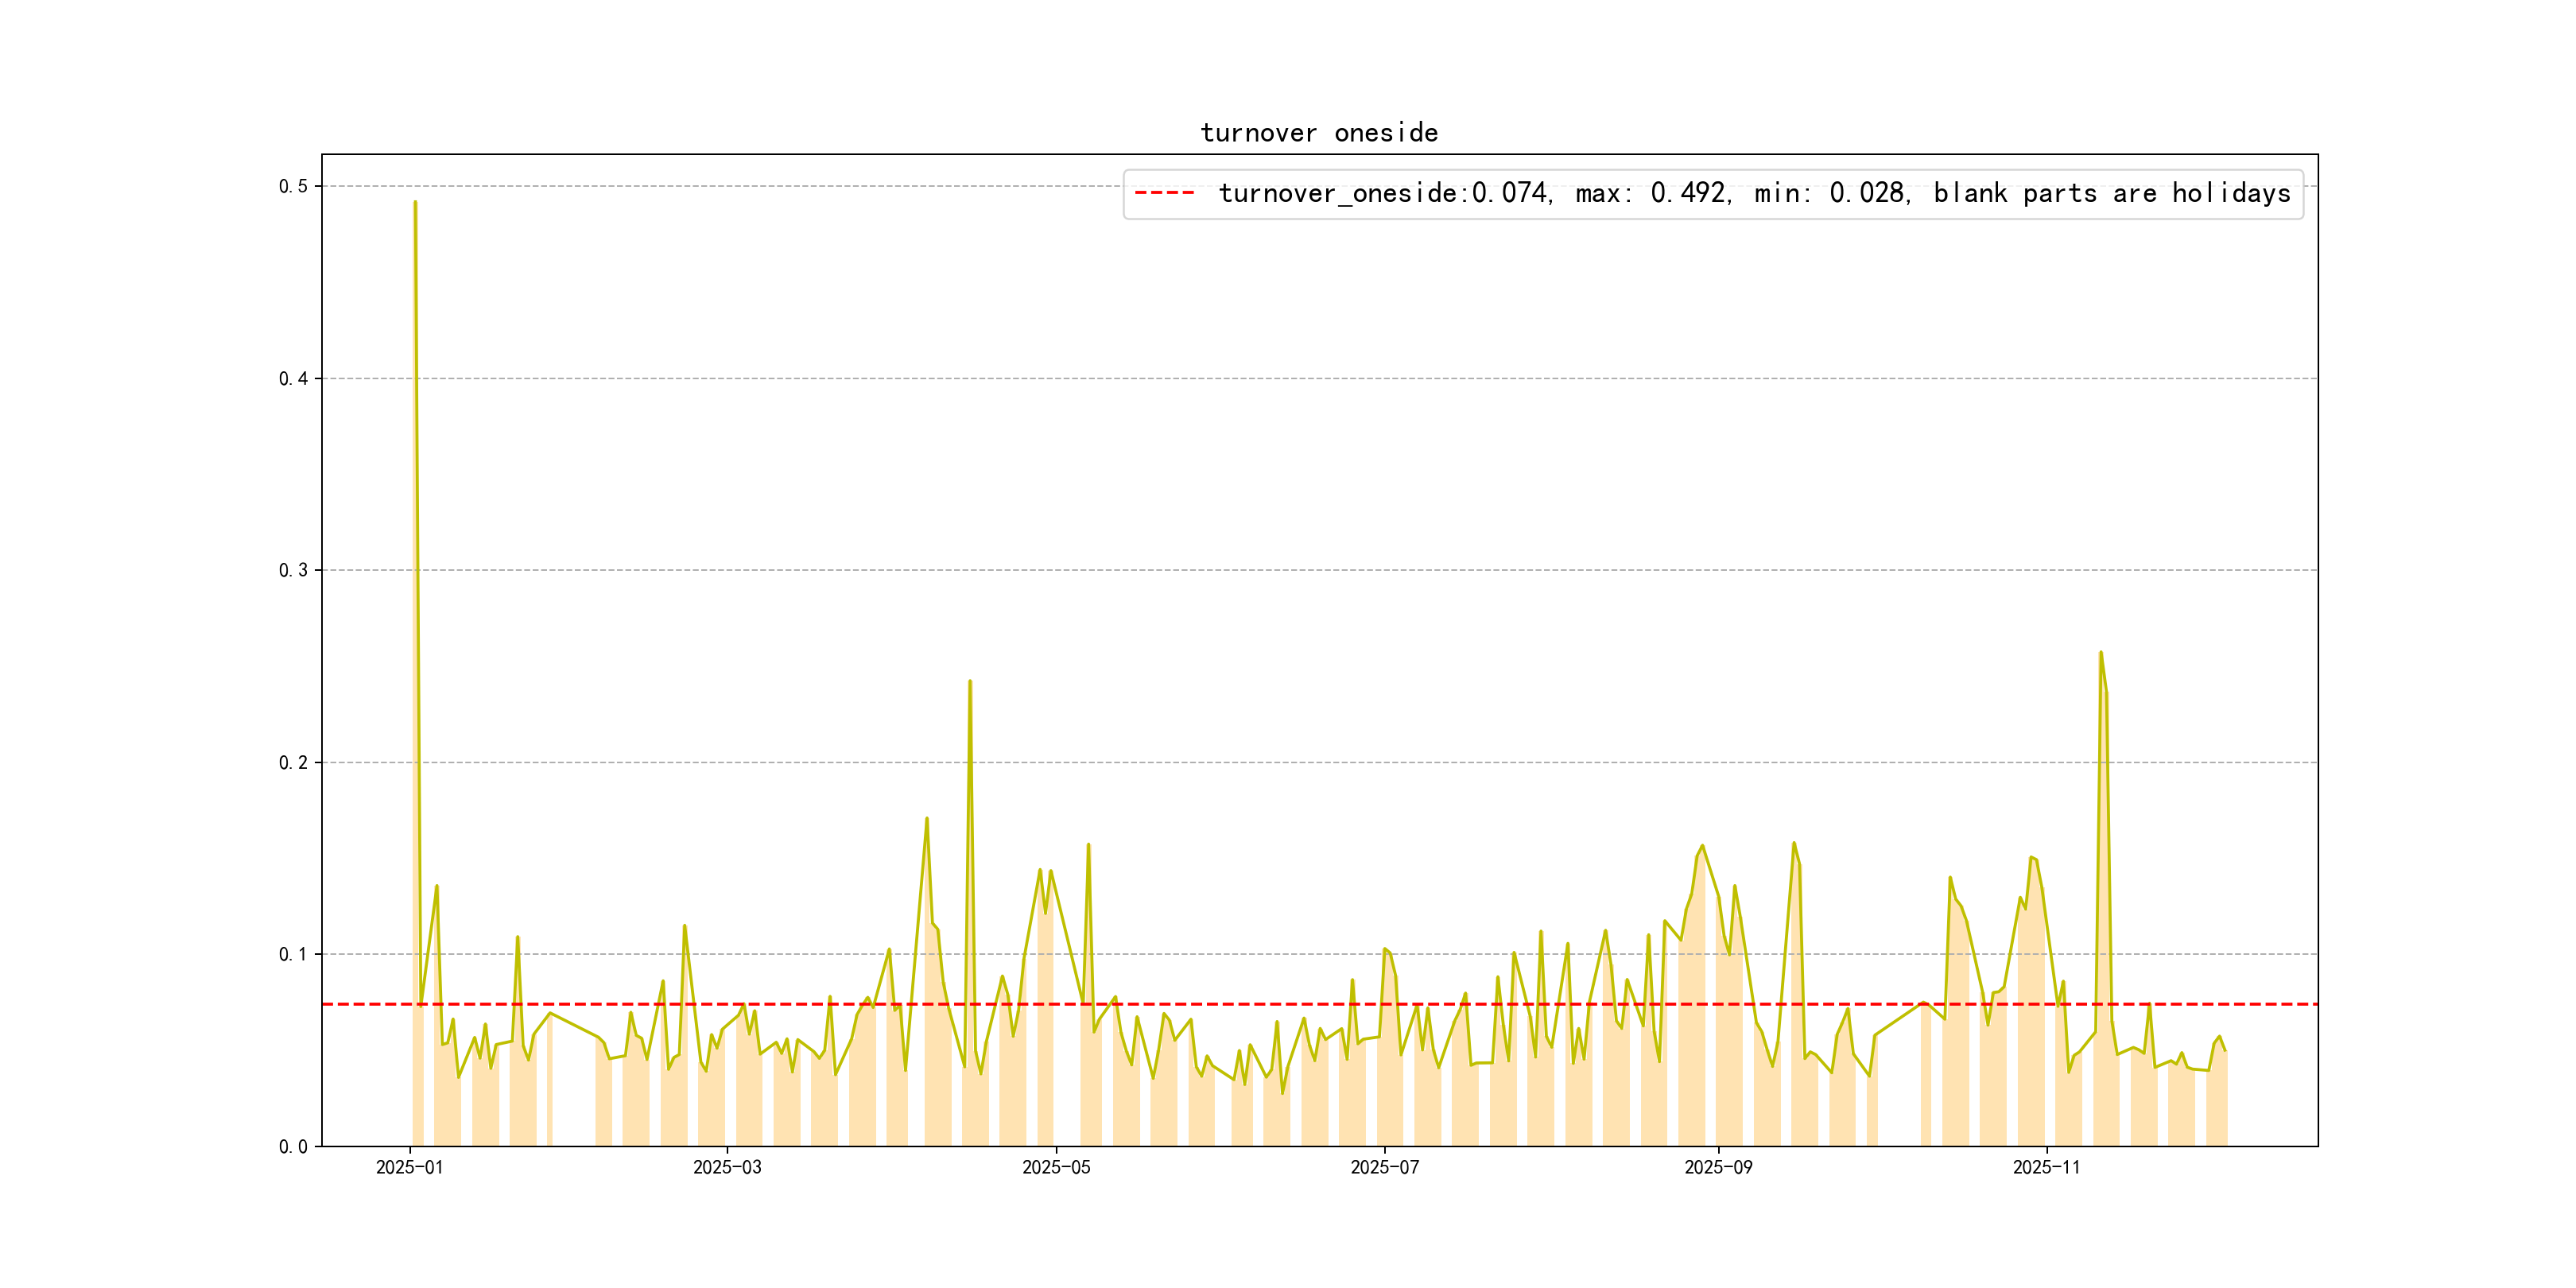Viewport: 2576px width, 1288px height.
Task: Click the chart title 'turnover oneside'
Action: [x=1319, y=133]
